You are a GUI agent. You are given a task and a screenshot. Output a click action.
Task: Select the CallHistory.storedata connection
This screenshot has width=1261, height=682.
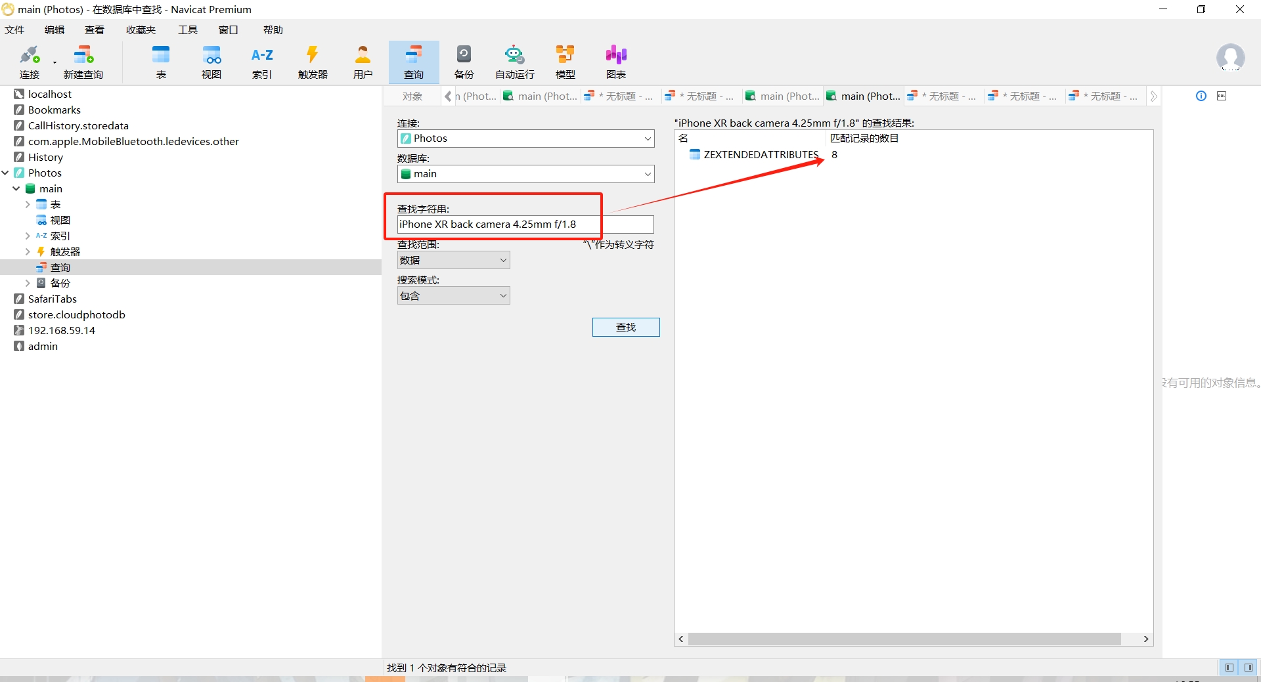click(x=78, y=125)
